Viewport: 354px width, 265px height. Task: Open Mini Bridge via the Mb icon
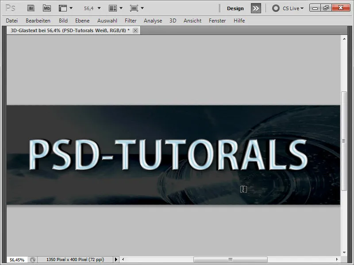click(46, 8)
